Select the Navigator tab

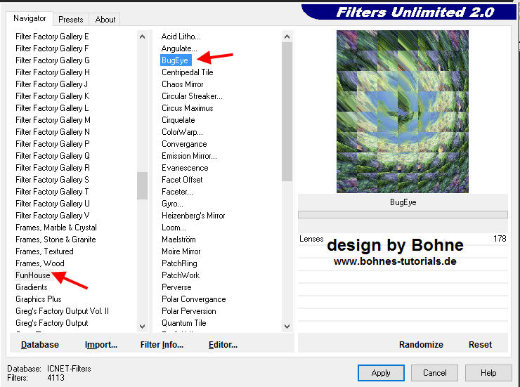[30, 19]
